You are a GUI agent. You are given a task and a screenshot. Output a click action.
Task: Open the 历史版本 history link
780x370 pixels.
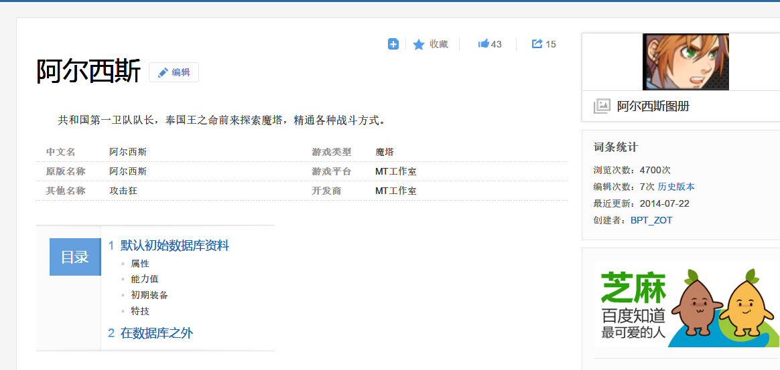(676, 187)
